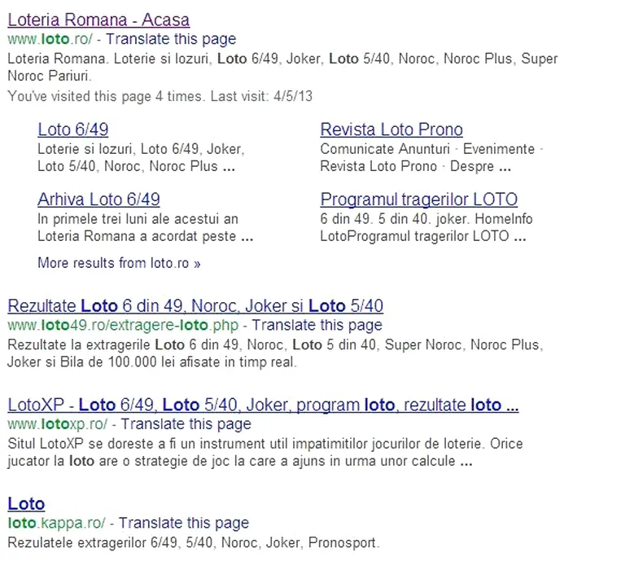The image size is (621, 570).
Task: Open Programul tragerilor LOTO sitelink
Action: click(x=418, y=199)
